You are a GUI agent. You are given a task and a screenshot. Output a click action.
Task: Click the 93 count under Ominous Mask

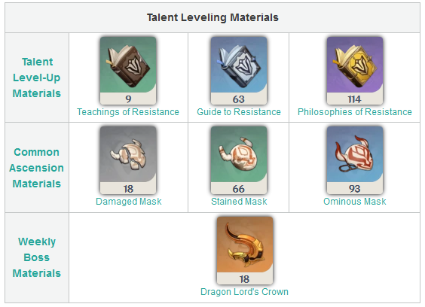click(354, 189)
